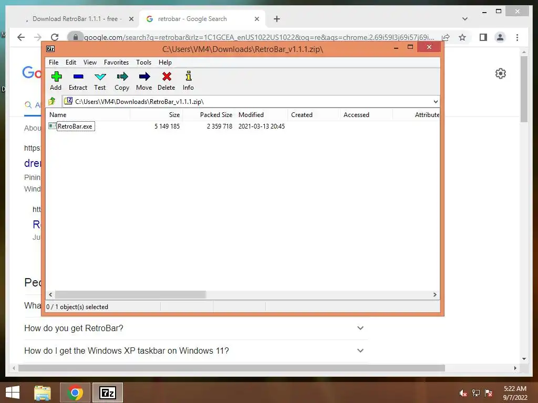Open the network tray icon
538x403 pixels.
click(475, 393)
